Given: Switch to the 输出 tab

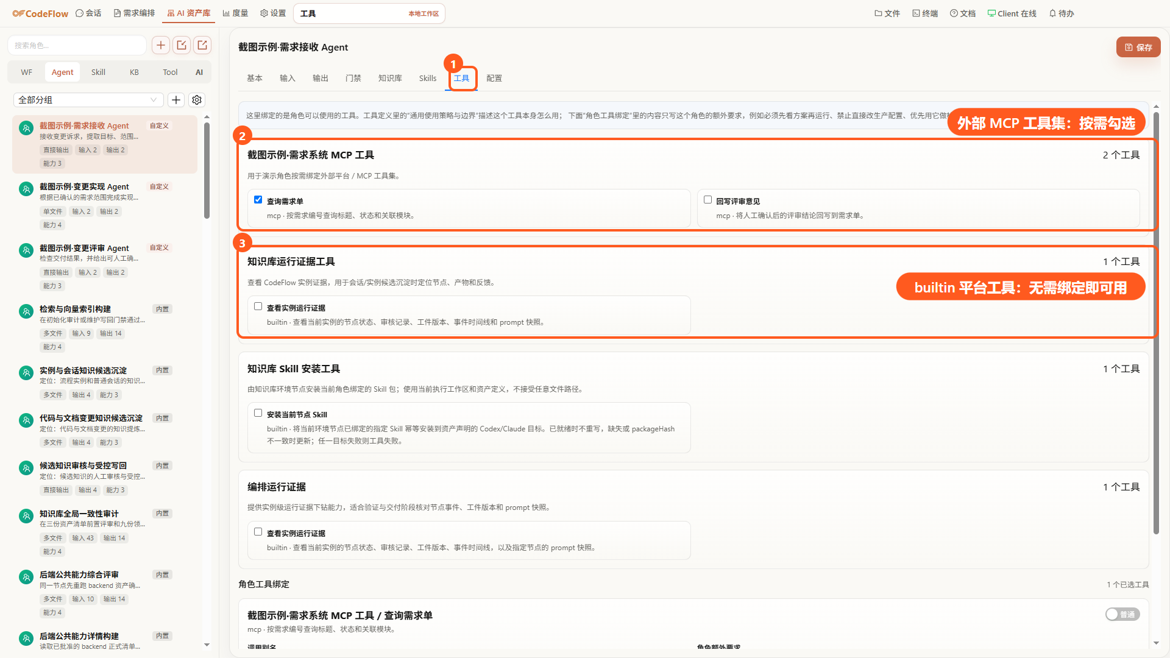Looking at the screenshot, I should click(x=321, y=78).
